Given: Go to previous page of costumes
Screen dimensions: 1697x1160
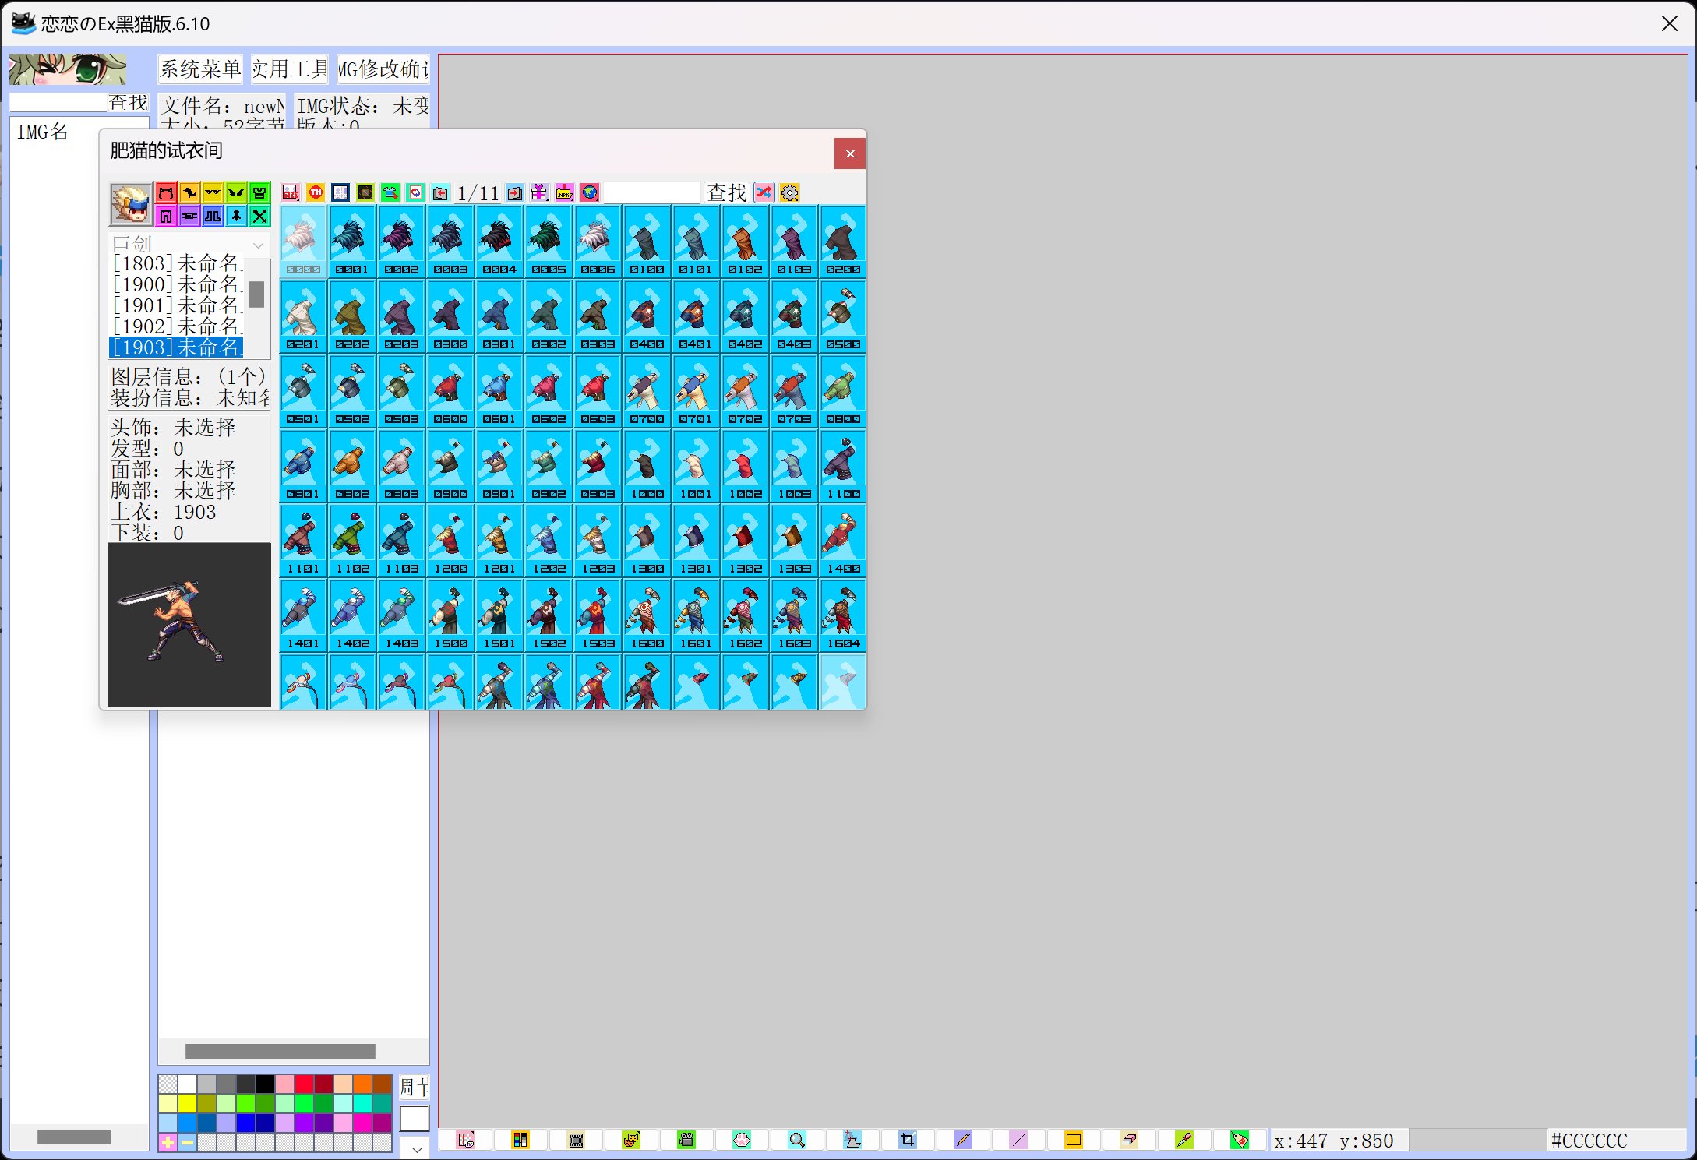Looking at the screenshot, I should [440, 192].
